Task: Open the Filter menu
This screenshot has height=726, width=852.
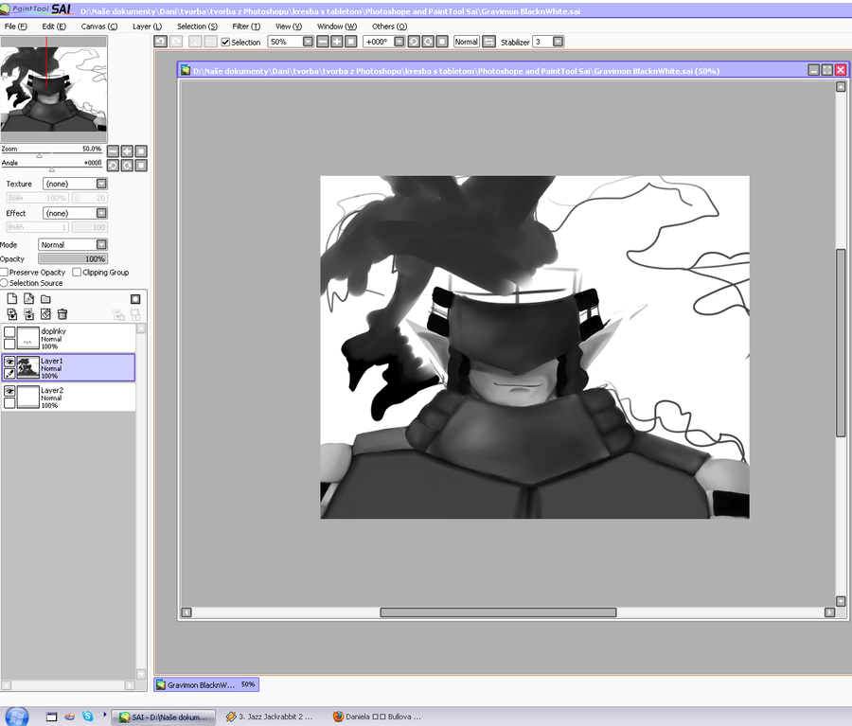Action: (x=246, y=27)
